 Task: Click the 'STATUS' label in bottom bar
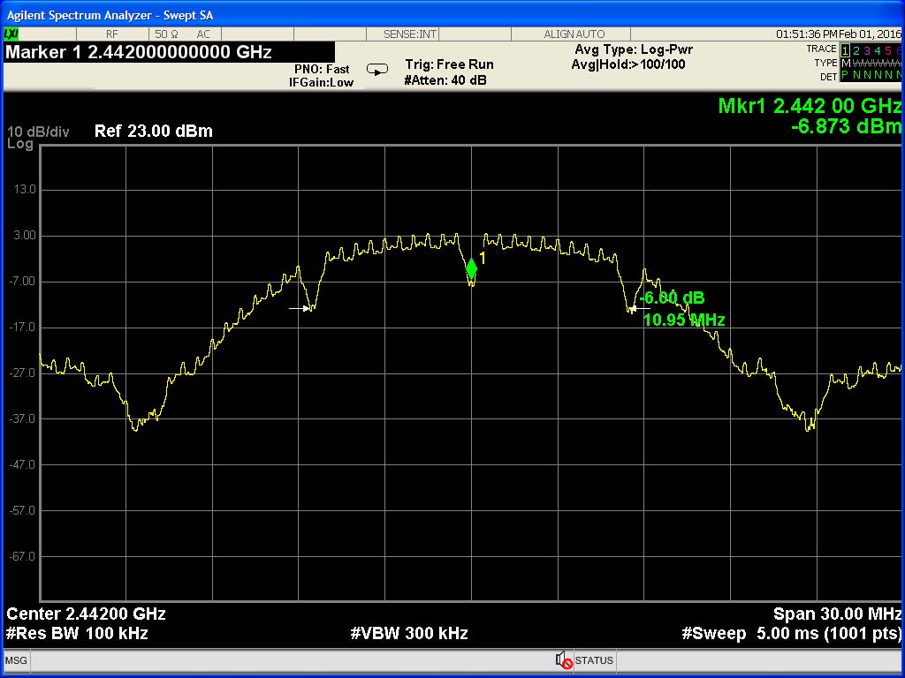point(593,660)
